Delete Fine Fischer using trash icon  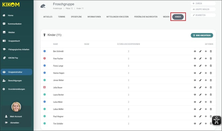pos(211,58)
